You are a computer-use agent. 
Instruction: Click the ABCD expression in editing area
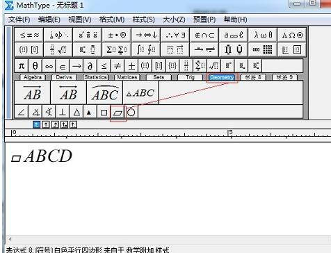coord(42,156)
